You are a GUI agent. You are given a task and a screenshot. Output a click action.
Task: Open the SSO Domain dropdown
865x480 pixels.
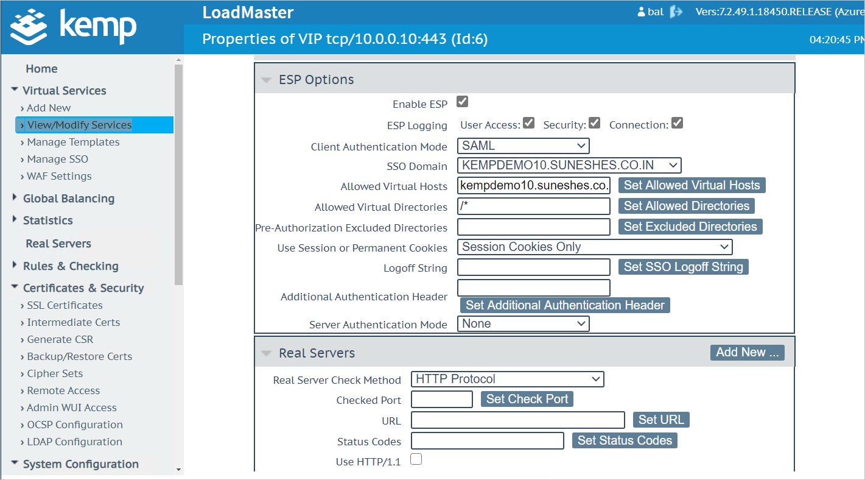pos(569,165)
